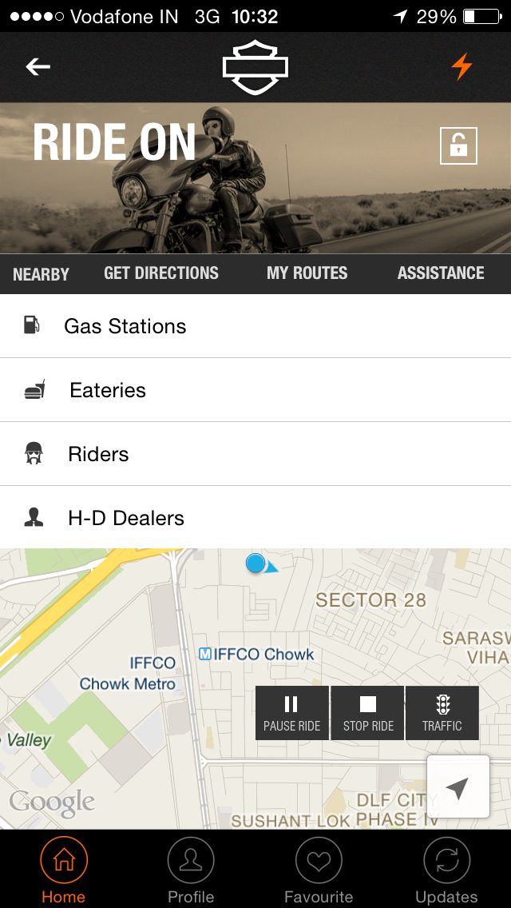Recenter map with location arrow button
This screenshot has height=908, width=511.
pyautogui.click(x=458, y=787)
